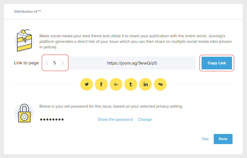Image resolution: width=247 pixels, height=158 pixels.
Task: Share the issue on Google Plus
Action: click(x=116, y=84)
